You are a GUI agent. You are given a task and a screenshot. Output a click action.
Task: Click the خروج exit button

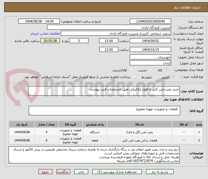45,172
